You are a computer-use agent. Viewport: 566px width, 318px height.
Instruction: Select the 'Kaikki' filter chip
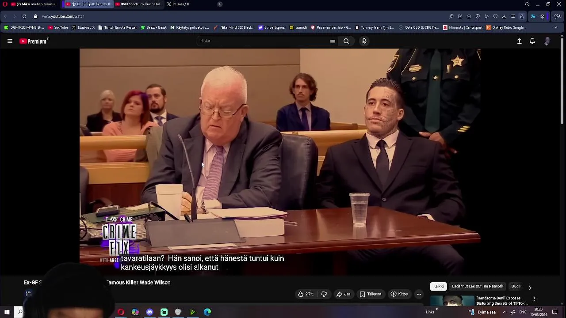(x=438, y=286)
